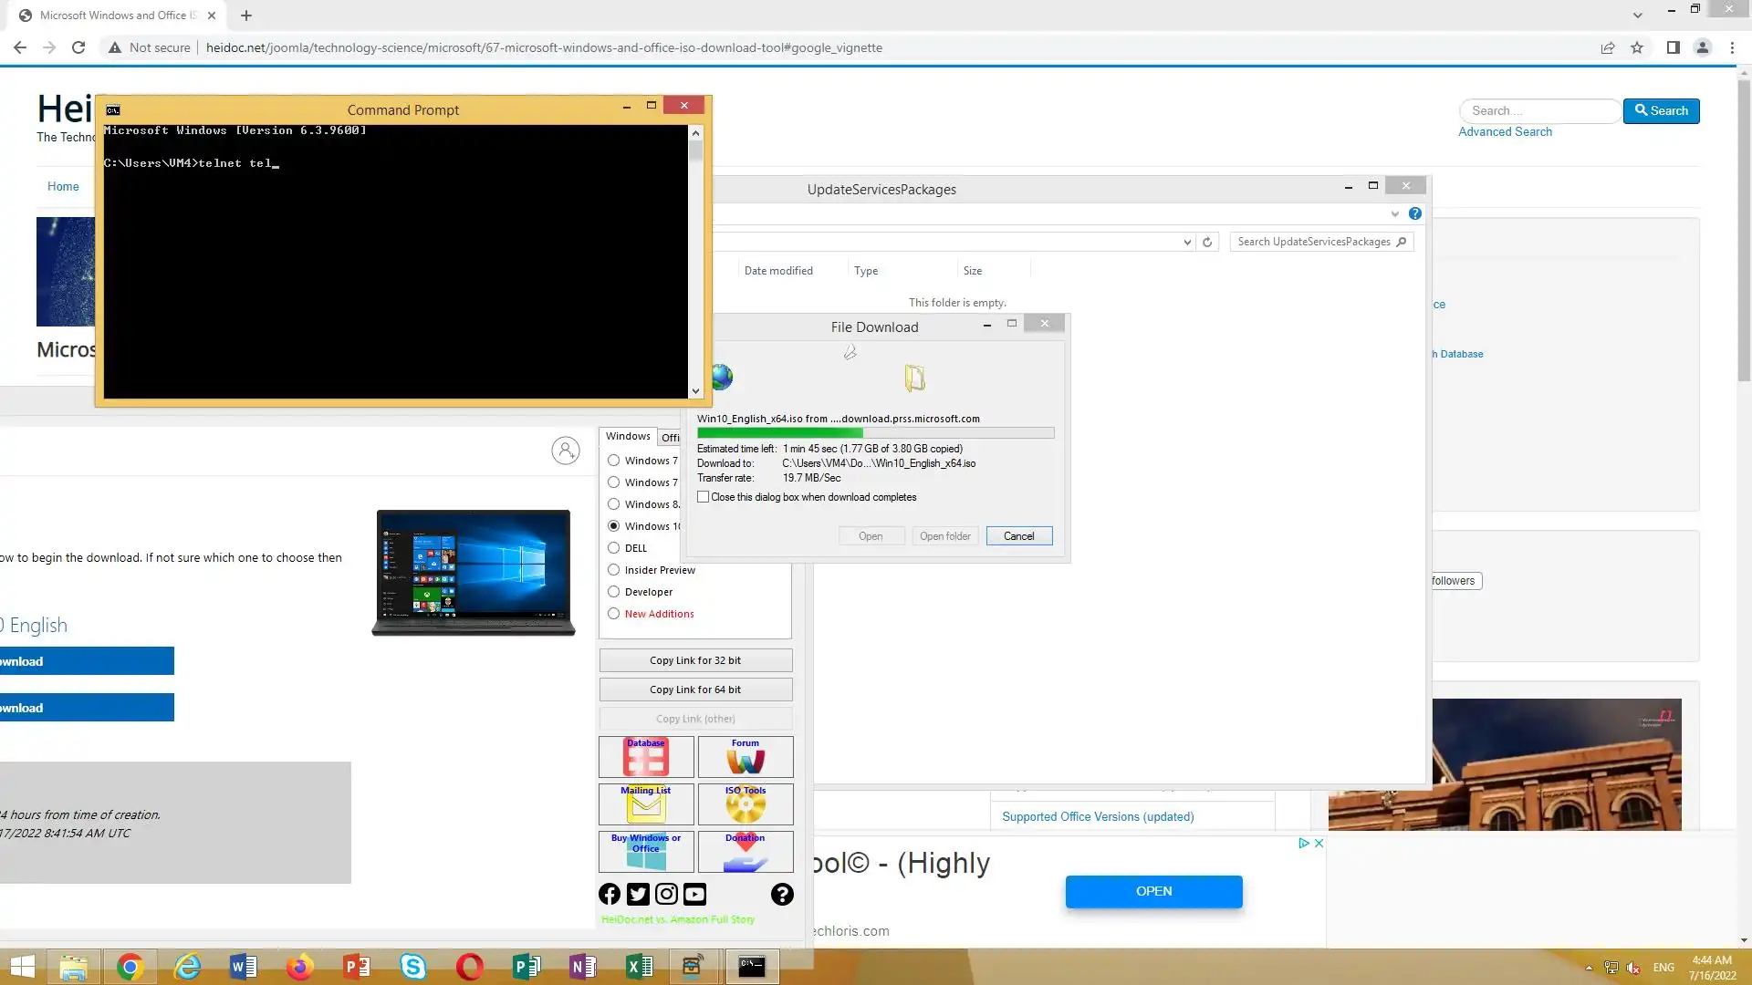
Task: Open the Database icon in ISO tool
Action: click(645, 757)
